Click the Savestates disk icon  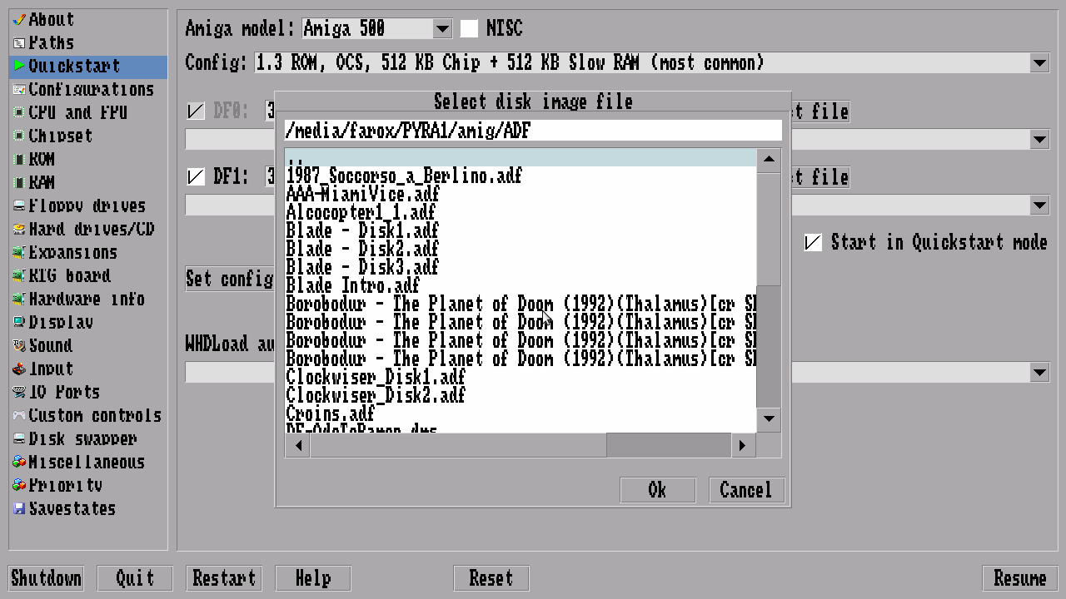19,508
